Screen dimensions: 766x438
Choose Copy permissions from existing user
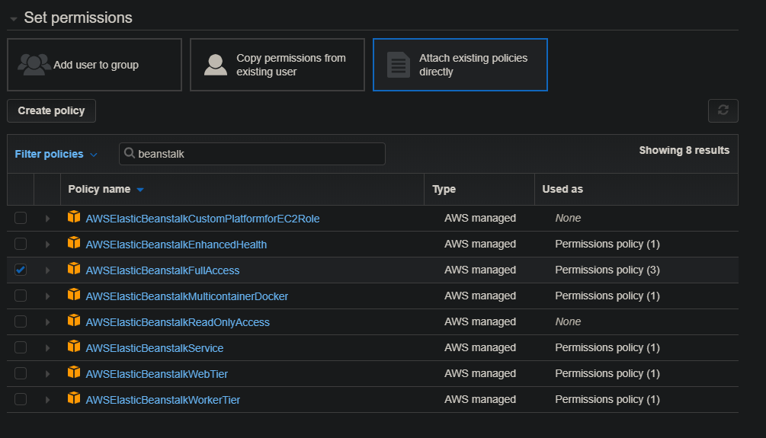tap(277, 65)
